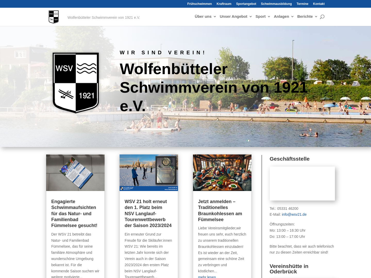Open the Sport menu item
The width and height of the screenshot is (371, 278).
point(260,16)
